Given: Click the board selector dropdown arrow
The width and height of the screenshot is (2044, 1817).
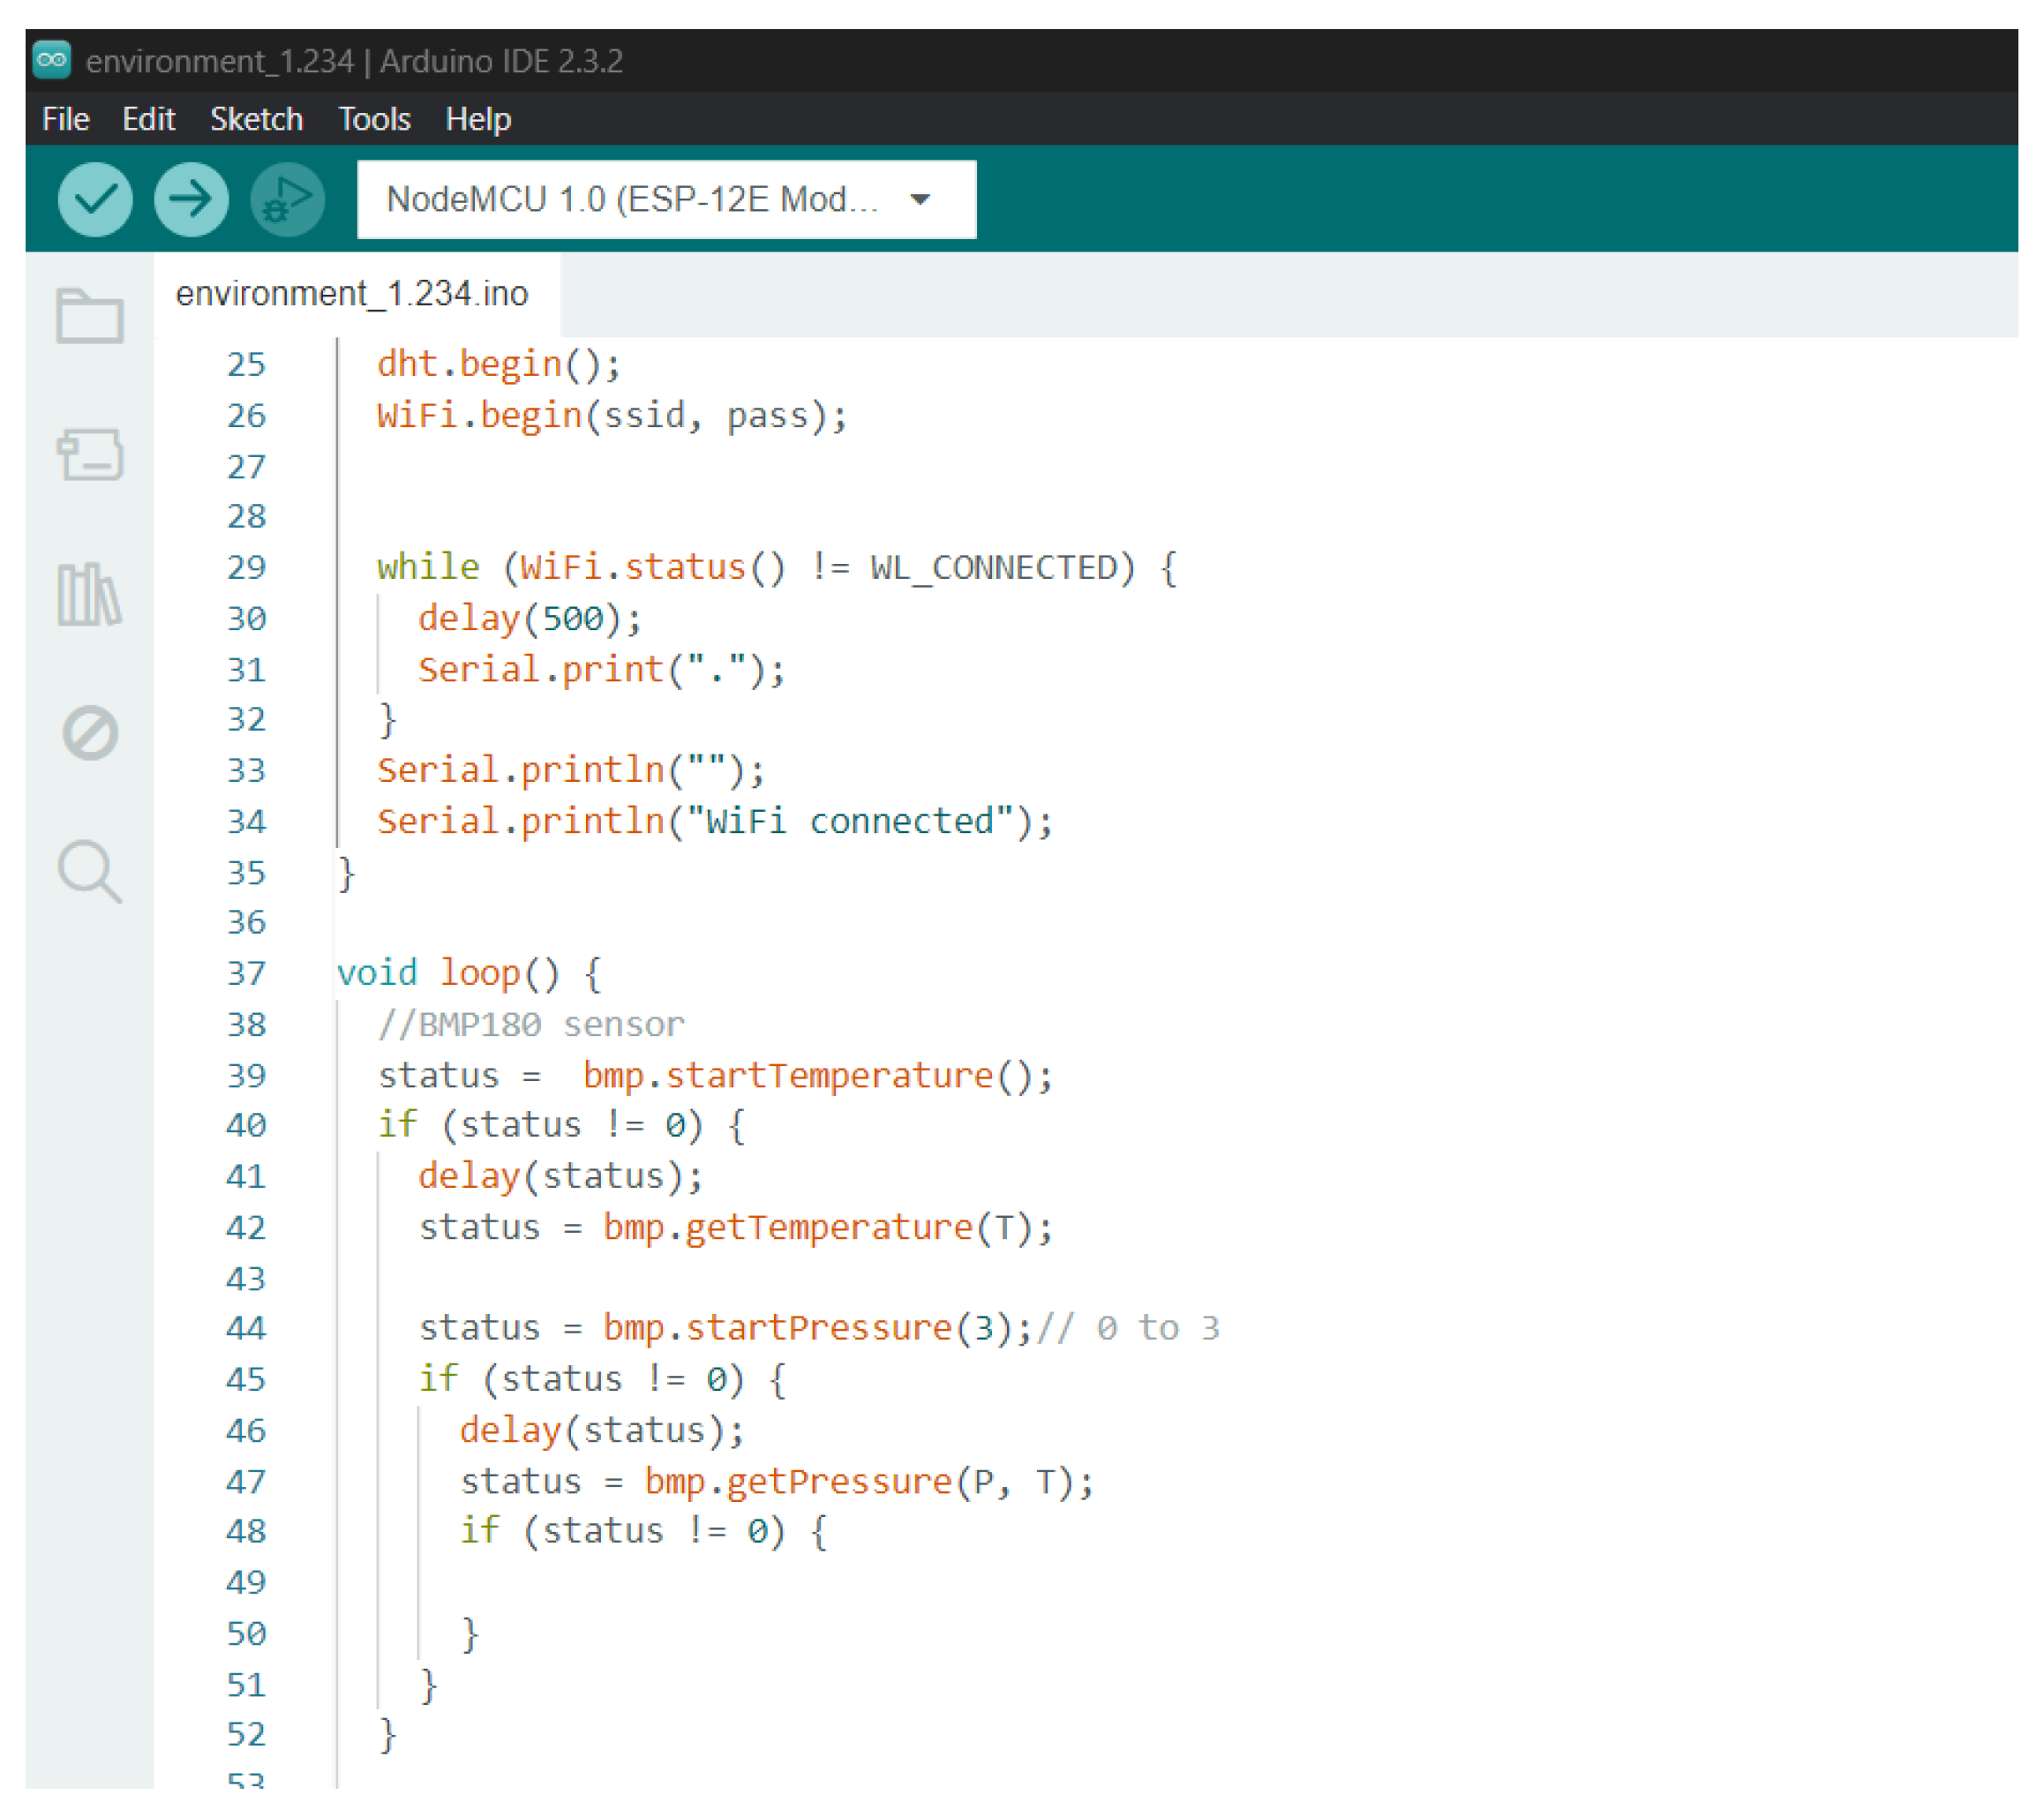Looking at the screenshot, I should click(920, 199).
